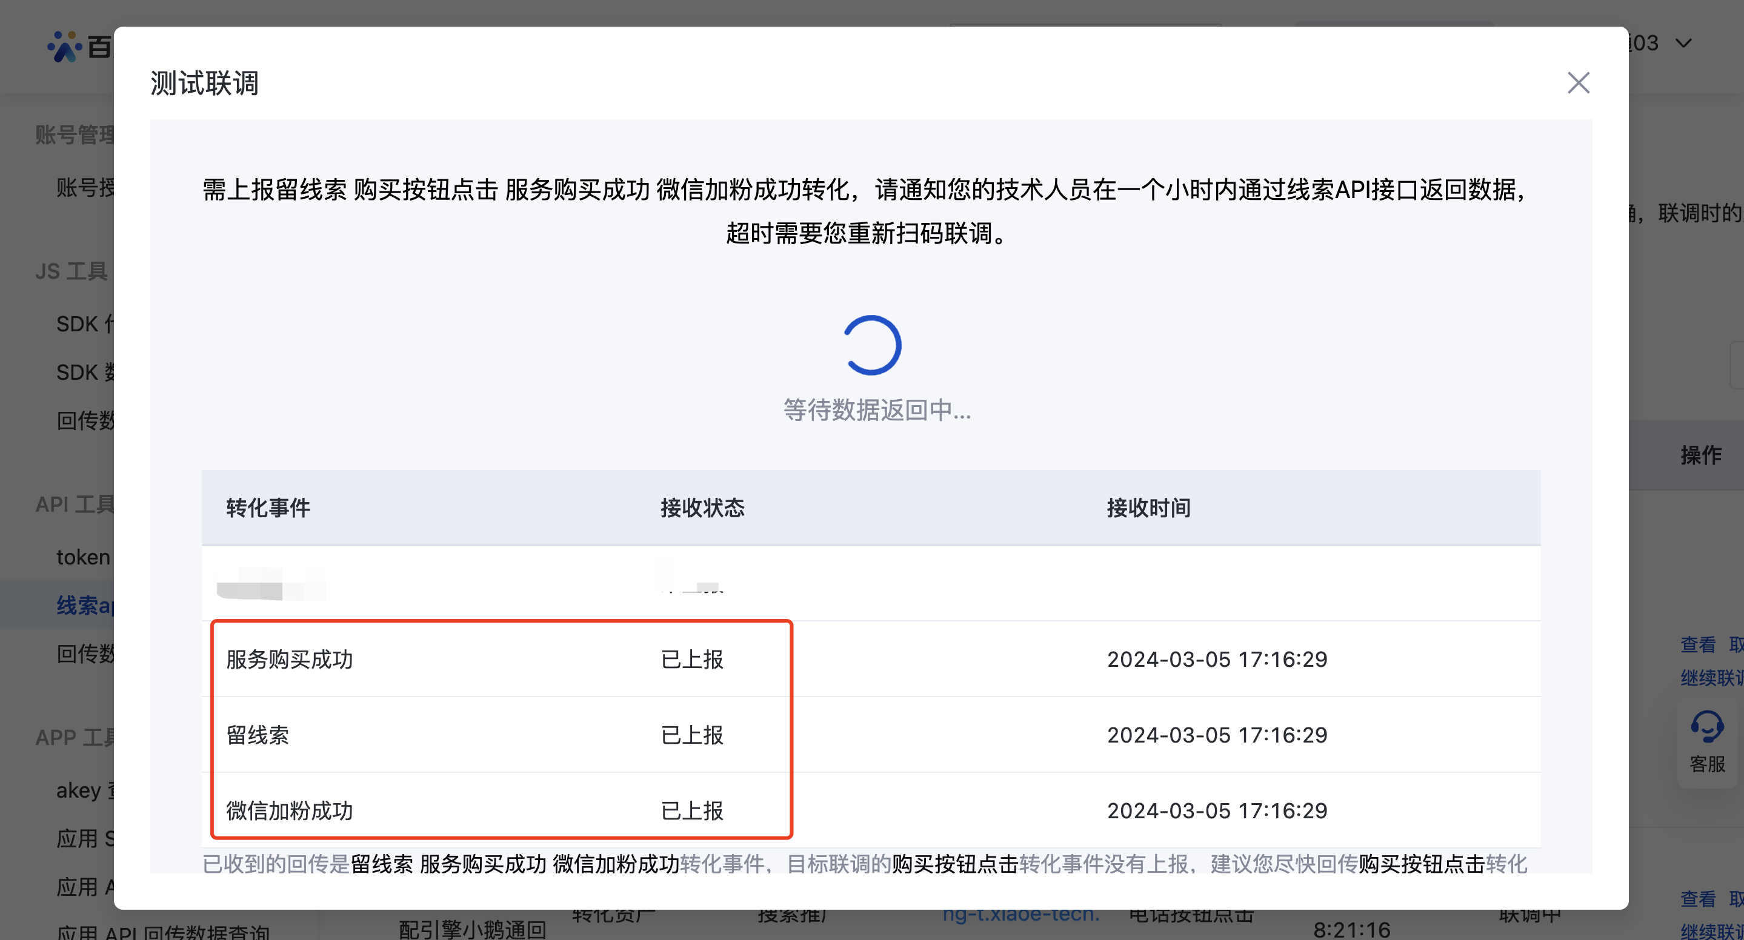Click 已上报 status in 微信加粉成功 row

point(692,811)
